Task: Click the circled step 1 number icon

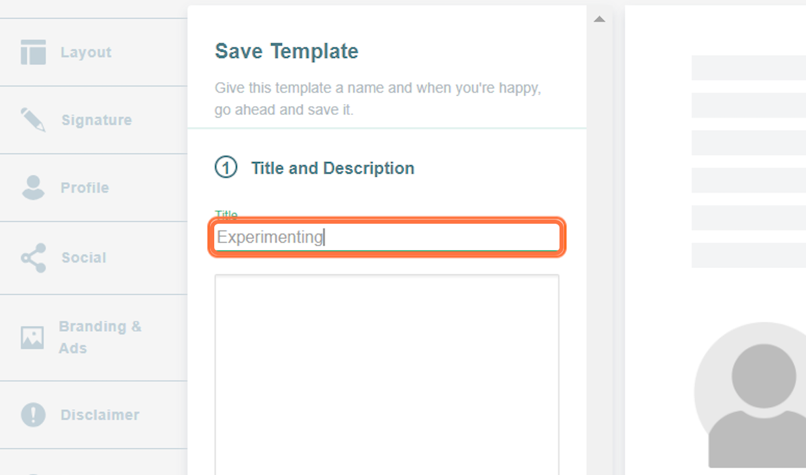Action: [226, 167]
